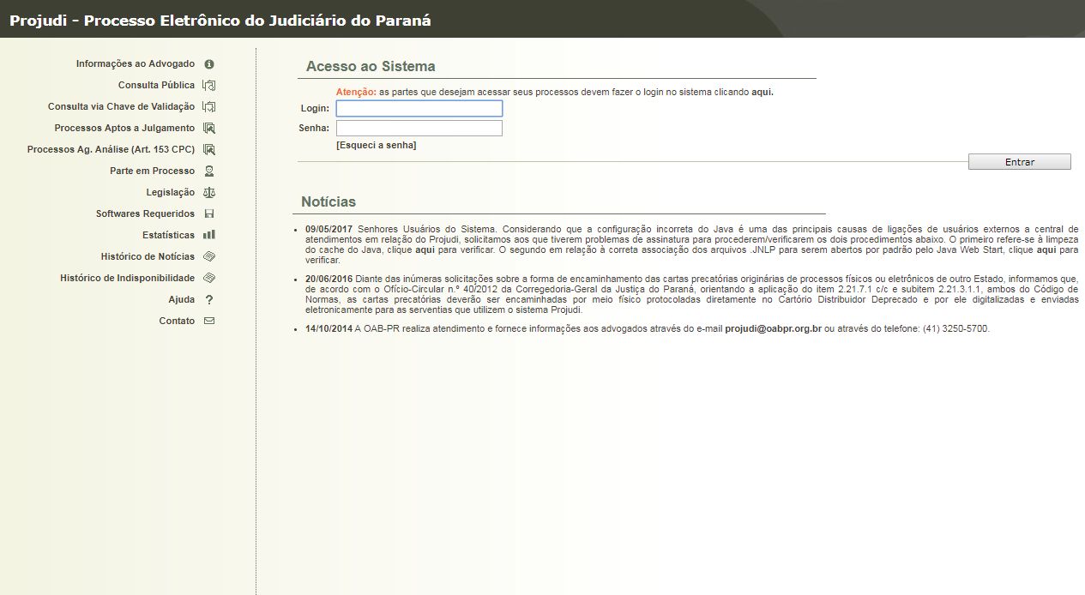This screenshot has height=595, width=1085.
Task: Open the Consulta Pública menu link
Action: pos(157,86)
